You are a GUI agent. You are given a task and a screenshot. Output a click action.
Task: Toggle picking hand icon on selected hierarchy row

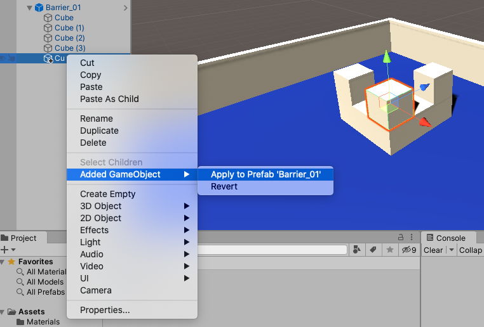coord(11,58)
